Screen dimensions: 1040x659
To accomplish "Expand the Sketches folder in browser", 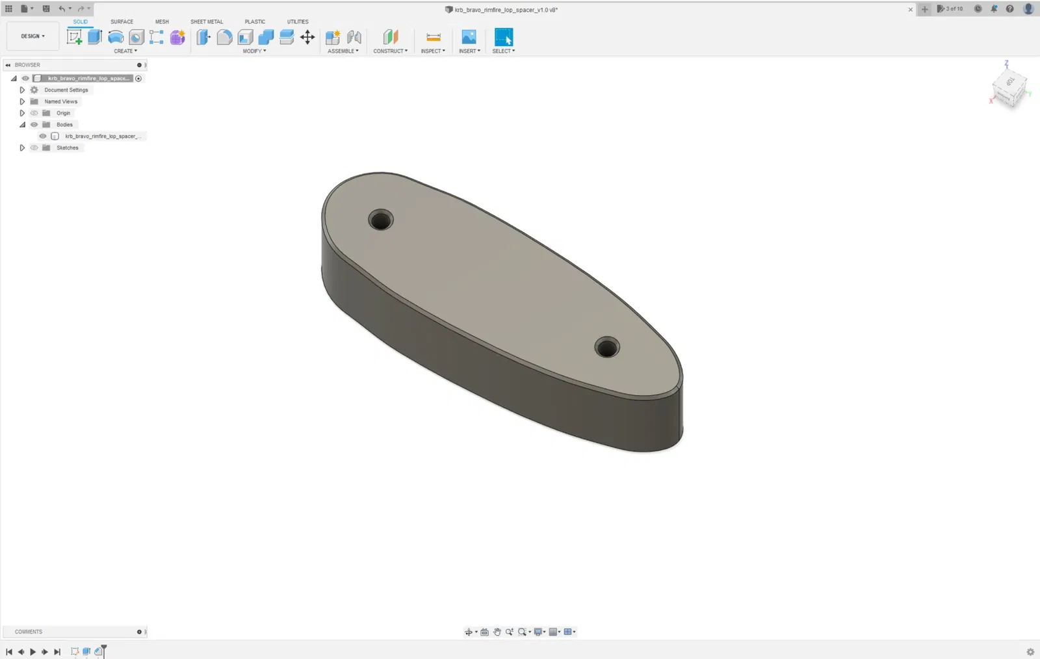I will tap(22, 148).
